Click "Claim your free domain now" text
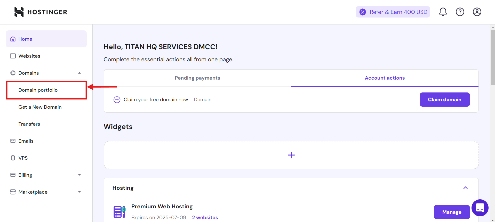 (156, 100)
